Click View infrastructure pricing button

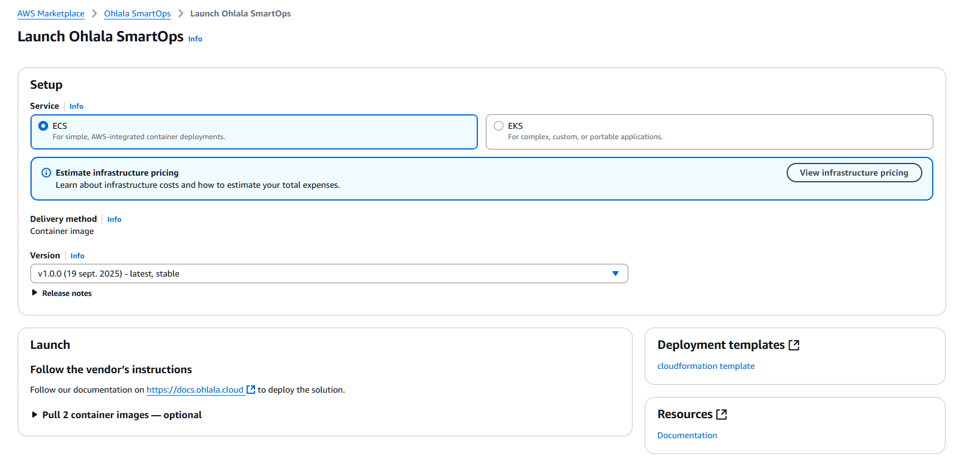tap(854, 173)
